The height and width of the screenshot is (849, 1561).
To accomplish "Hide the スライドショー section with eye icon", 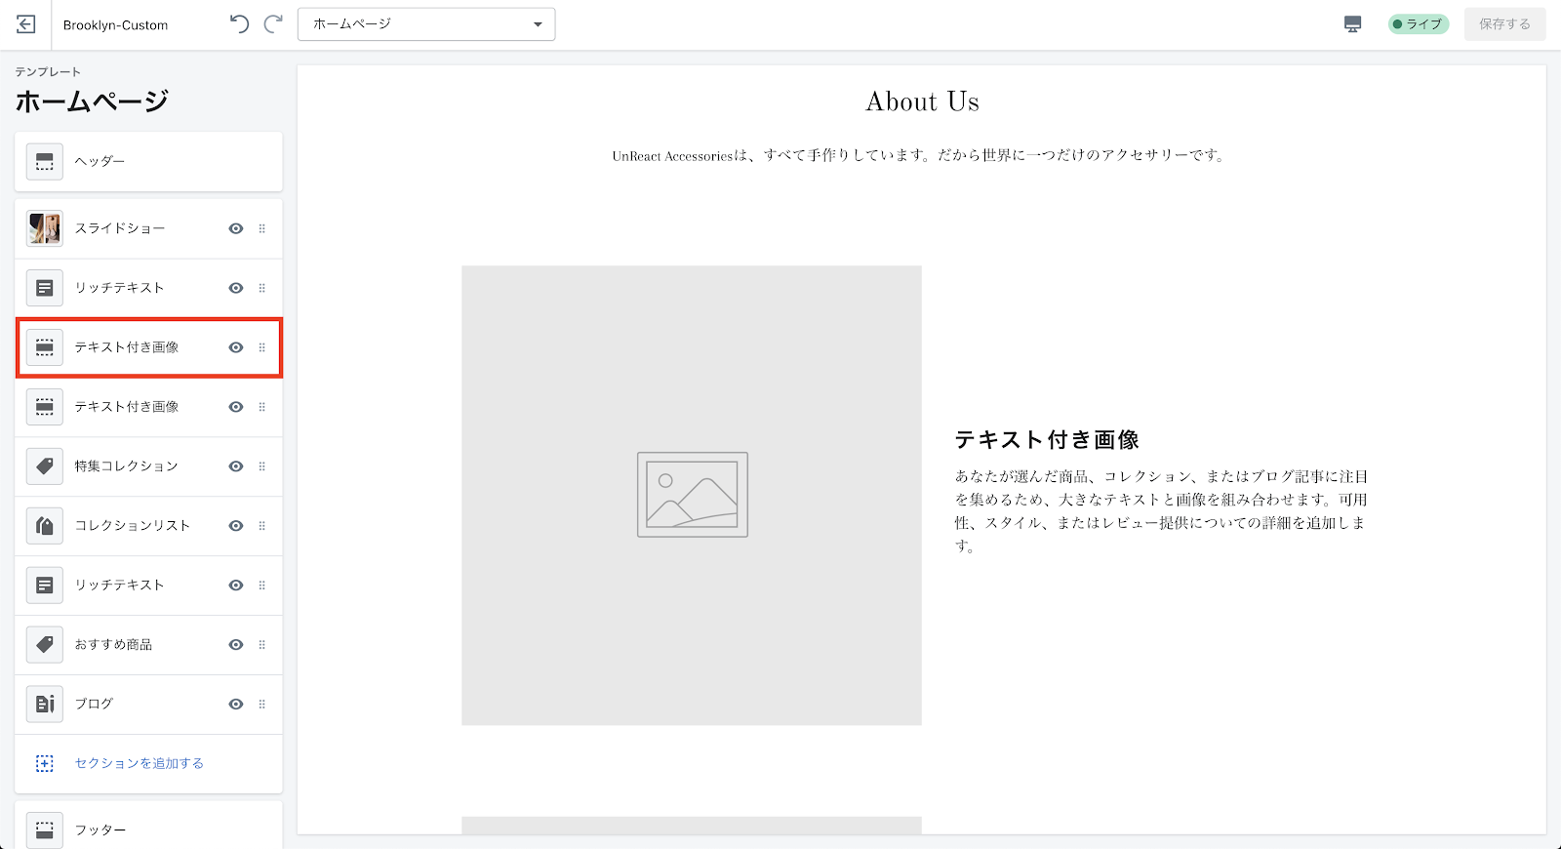I will tap(236, 228).
